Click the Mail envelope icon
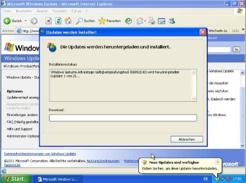246x183 pixels. [x=140, y=21]
